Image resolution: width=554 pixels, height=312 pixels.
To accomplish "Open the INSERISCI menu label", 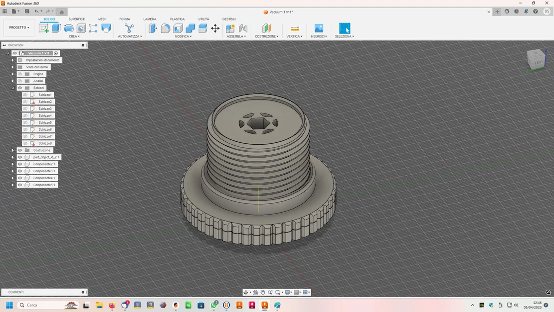I will pyautogui.click(x=319, y=36).
